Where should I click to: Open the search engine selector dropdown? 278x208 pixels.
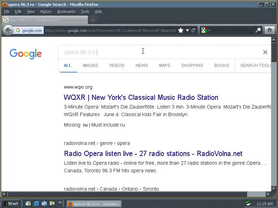click(x=205, y=31)
